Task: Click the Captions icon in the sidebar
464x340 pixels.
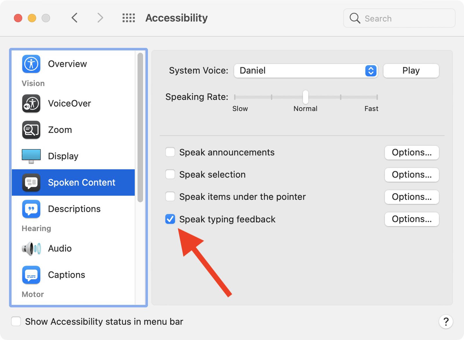Action: click(31, 275)
